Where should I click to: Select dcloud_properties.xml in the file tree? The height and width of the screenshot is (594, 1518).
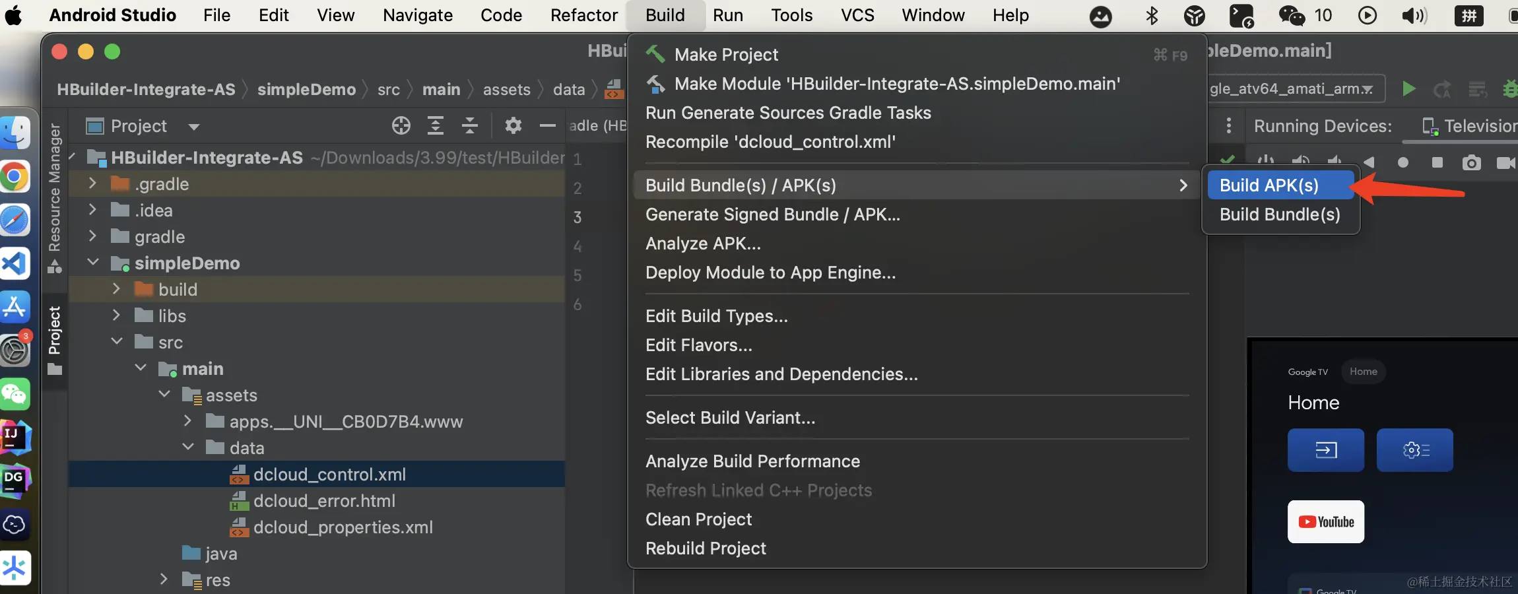pos(343,527)
